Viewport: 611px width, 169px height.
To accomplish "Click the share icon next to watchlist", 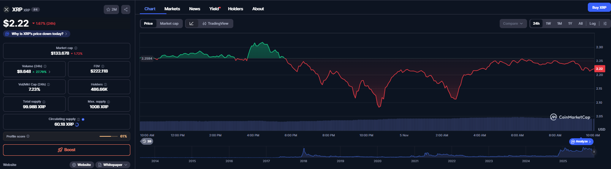I will pos(126,9).
